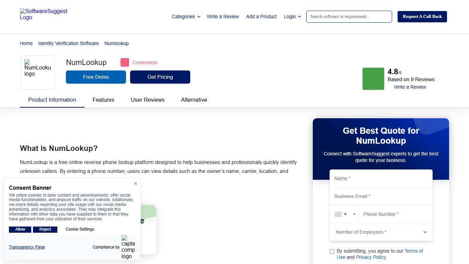Image resolution: width=469 pixels, height=264 pixels.
Task: Click Reject to decline cookies
Action: (x=45, y=229)
